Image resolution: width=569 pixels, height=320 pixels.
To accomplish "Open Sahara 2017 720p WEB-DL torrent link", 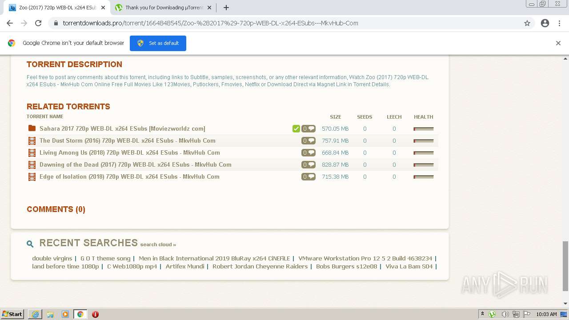I will click(x=122, y=128).
